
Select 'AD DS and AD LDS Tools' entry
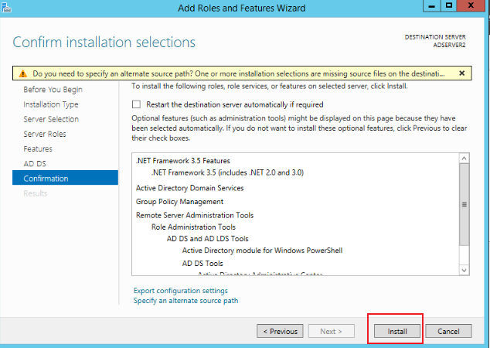(207, 238)
